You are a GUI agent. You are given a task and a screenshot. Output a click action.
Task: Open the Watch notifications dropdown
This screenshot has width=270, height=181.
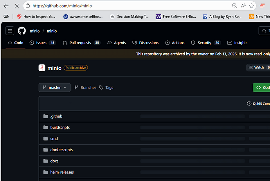pyautogui.click(x=258, y=68)
